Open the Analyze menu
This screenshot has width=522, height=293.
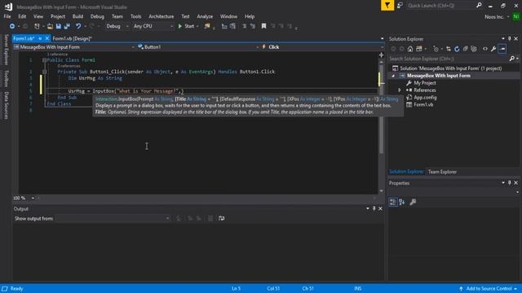[205, 16]
